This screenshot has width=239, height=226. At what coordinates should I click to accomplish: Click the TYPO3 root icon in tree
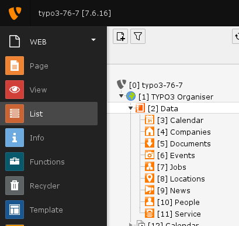[122, 84]
